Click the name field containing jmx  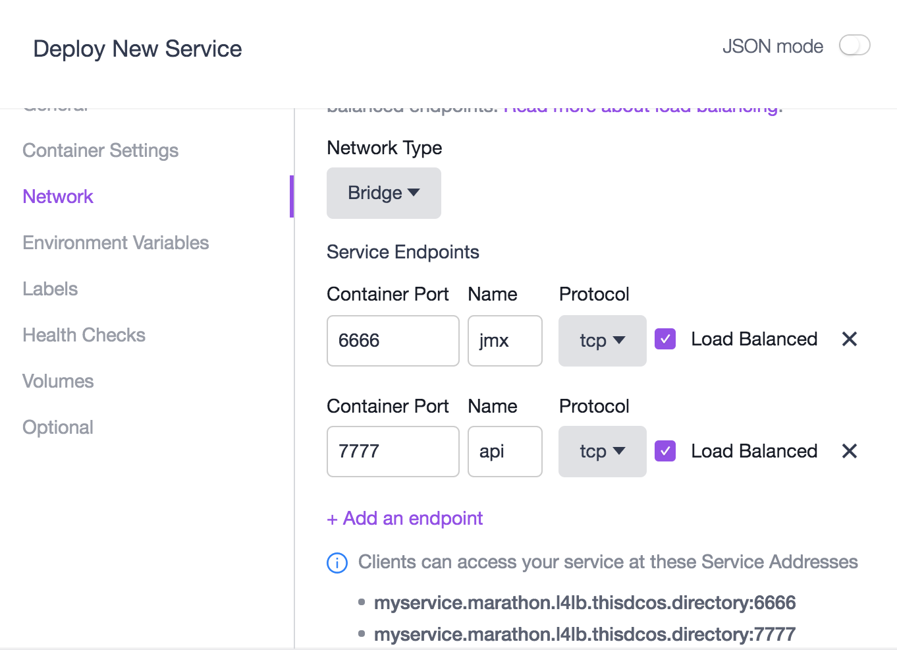504,341
